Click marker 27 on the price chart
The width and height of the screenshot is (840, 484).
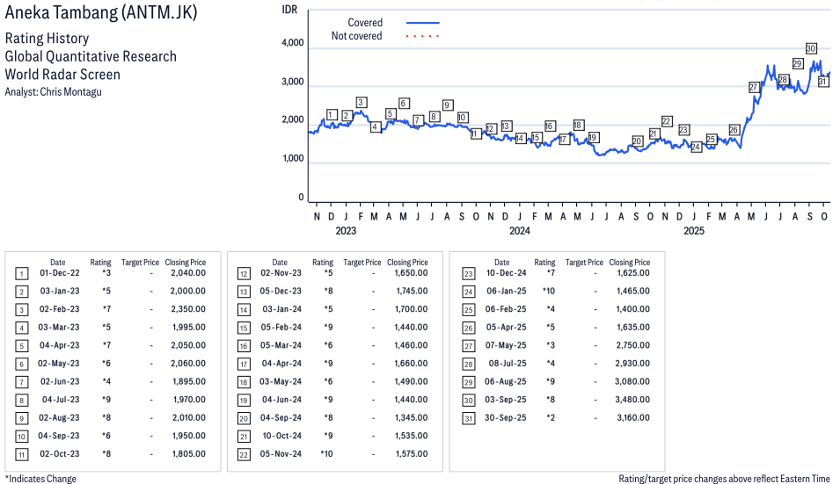(x=754, y=87)
